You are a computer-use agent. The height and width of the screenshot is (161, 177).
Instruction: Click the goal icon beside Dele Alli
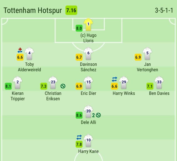(98, 115)
